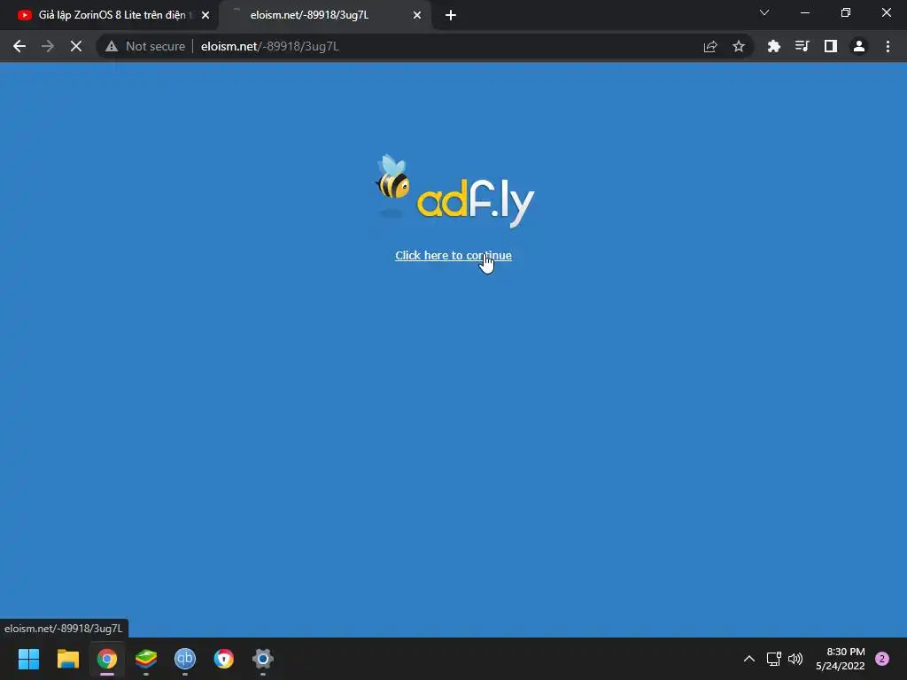Open the media control icon

click(802, 46)
